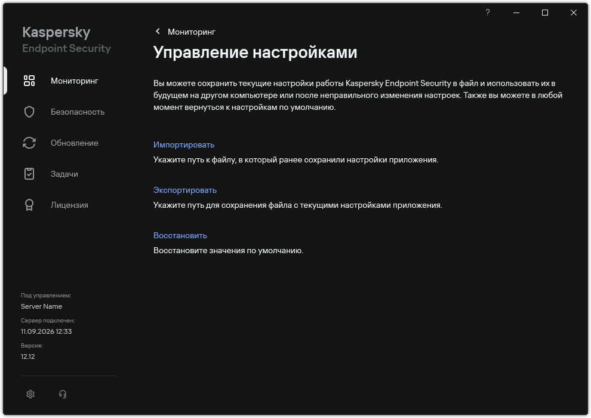Open help with the question mark icon
This screenshot has width=591, height=418.
pyautogui.click(x=487, y=13)
